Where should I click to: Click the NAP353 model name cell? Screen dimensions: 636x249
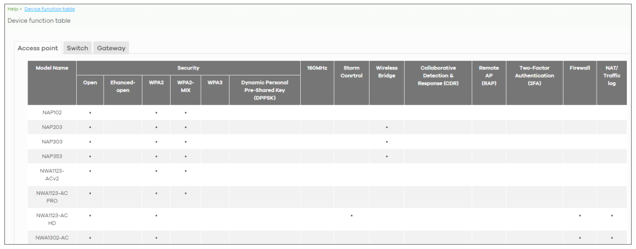point(52,156)
